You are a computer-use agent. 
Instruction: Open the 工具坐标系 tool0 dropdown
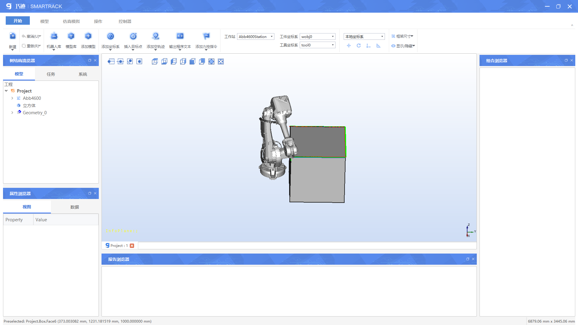(318, 45)
